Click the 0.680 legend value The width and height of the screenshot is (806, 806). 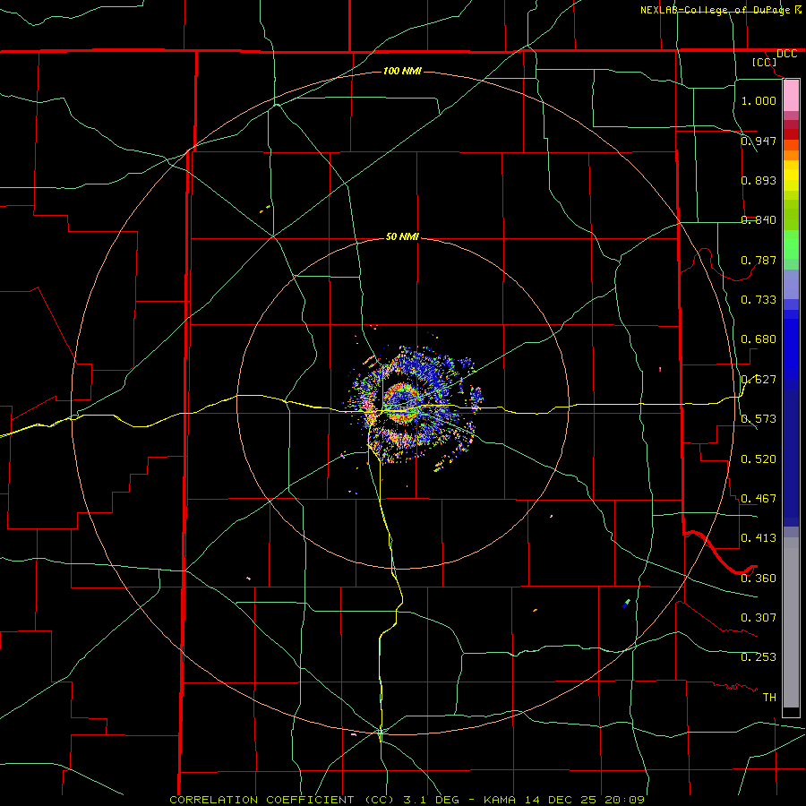[759, 339]
